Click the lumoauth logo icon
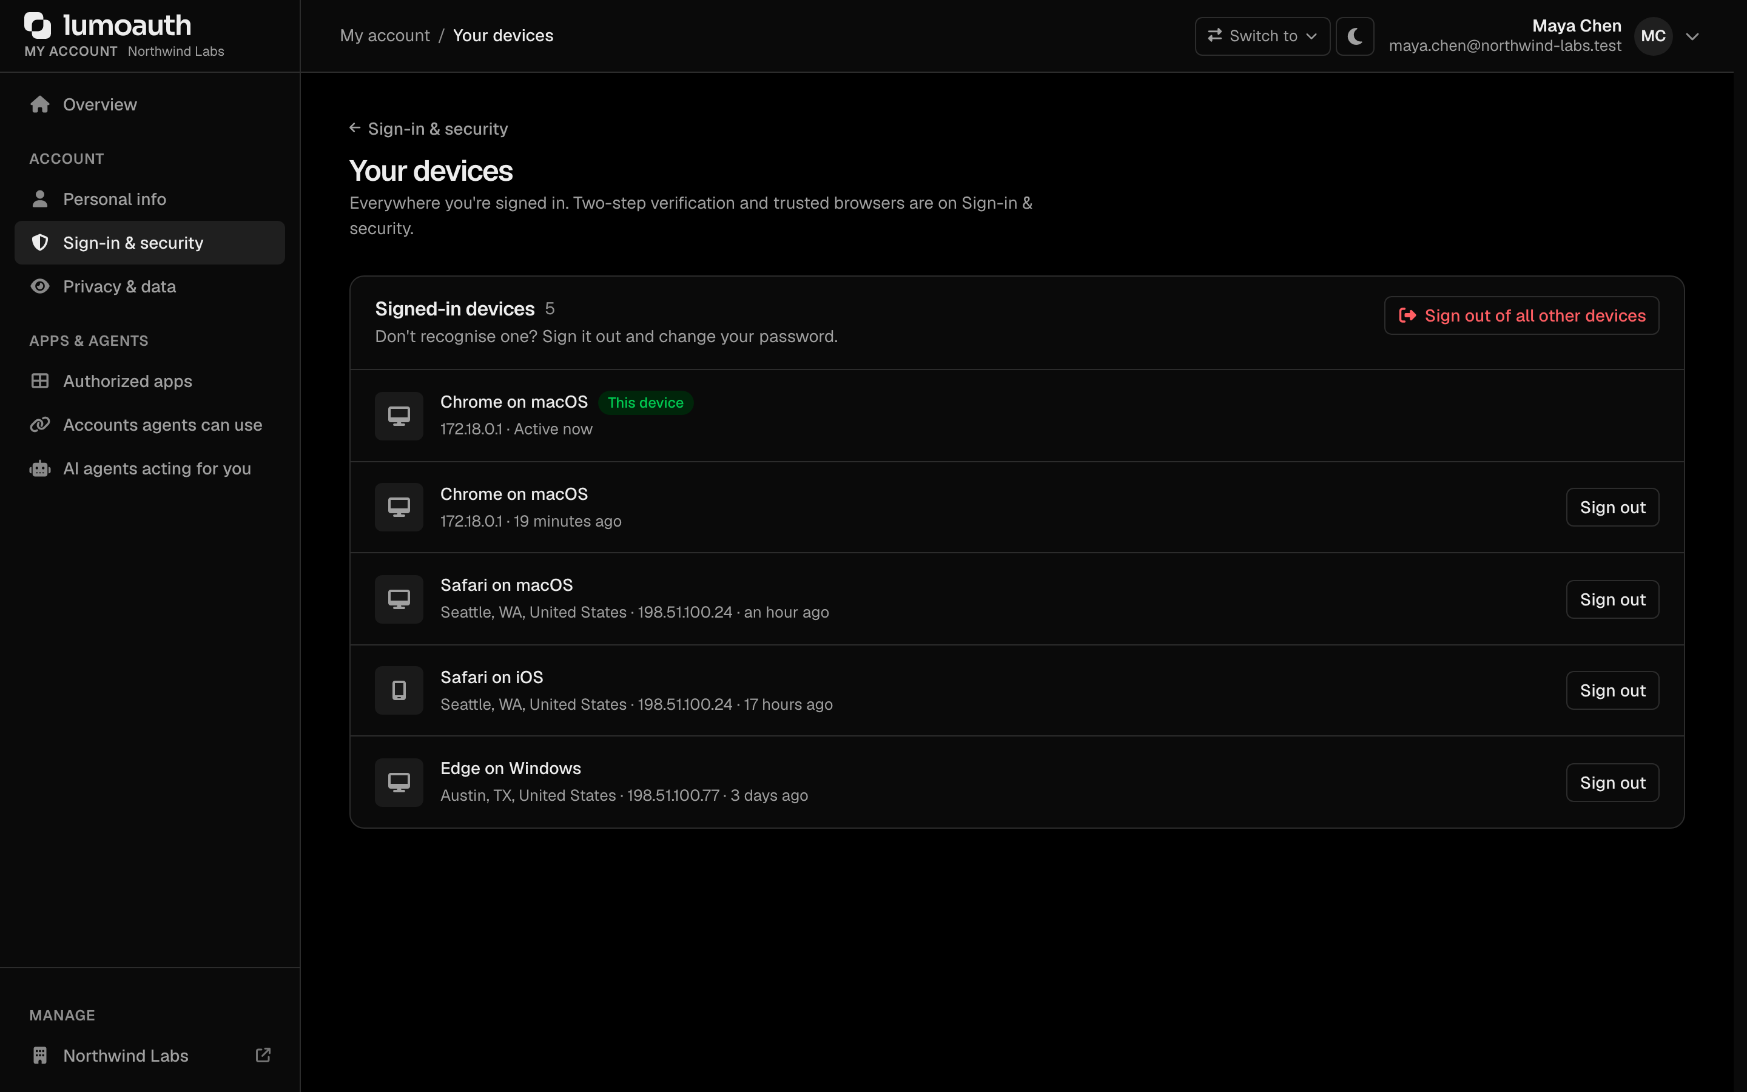The width and height of the screenshot is (1747, 1092). click(38, 25)
